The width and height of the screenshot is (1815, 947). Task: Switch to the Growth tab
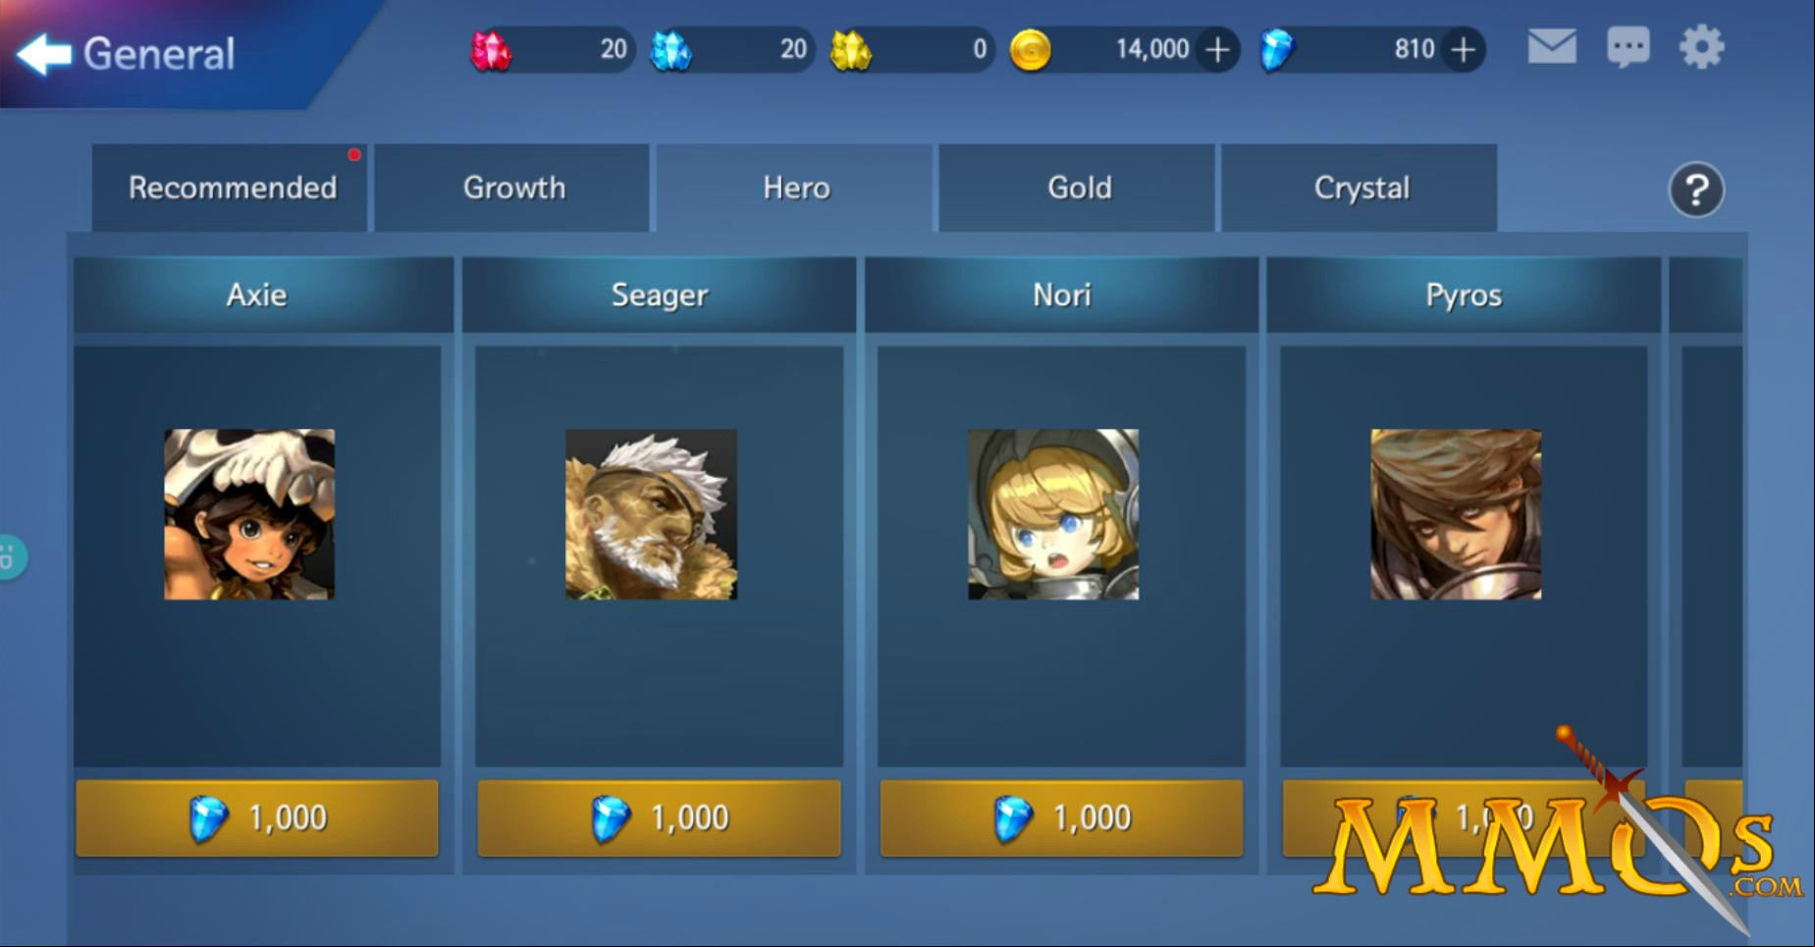coord(512,187)
